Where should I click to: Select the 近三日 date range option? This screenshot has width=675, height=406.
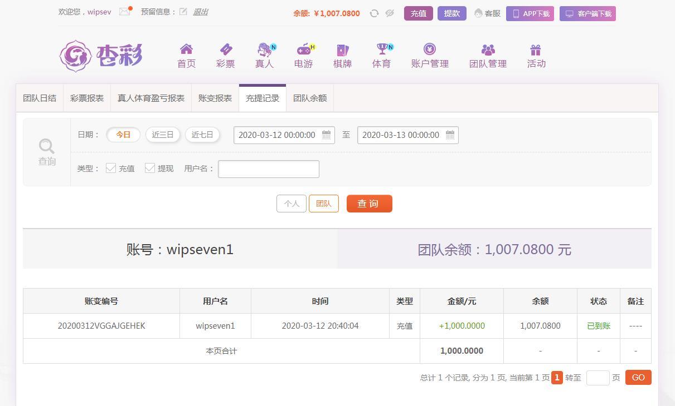click(163, 135)
